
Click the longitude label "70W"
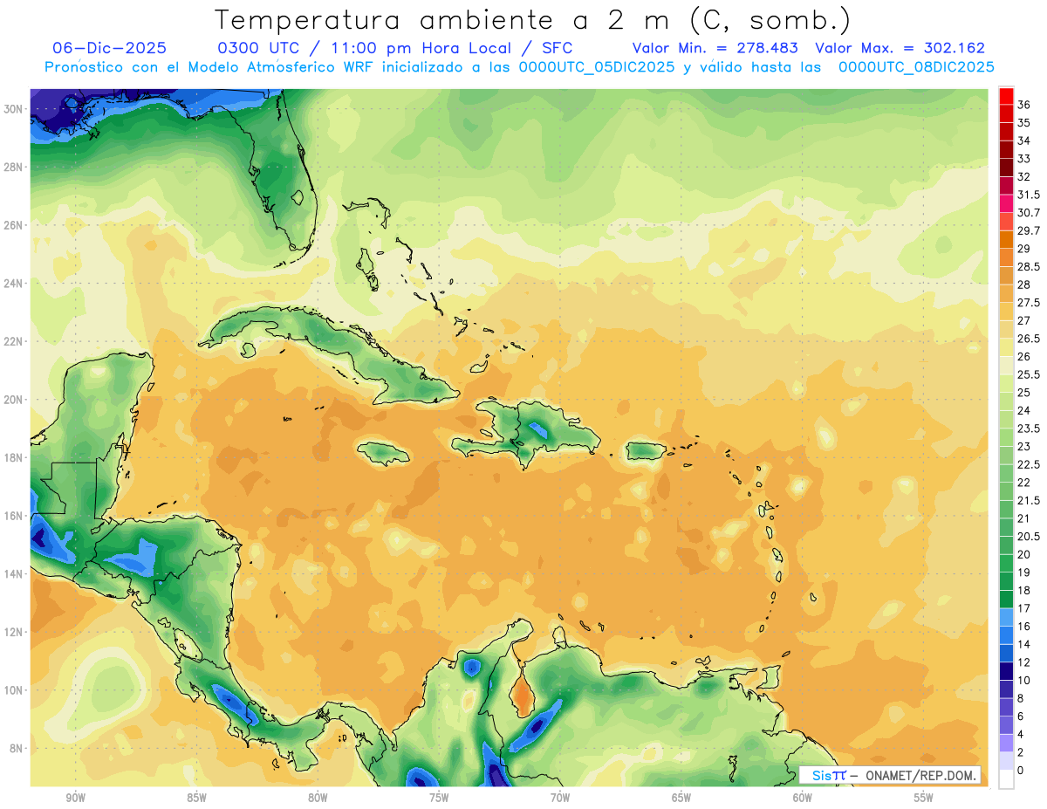[x=560, y=798]
